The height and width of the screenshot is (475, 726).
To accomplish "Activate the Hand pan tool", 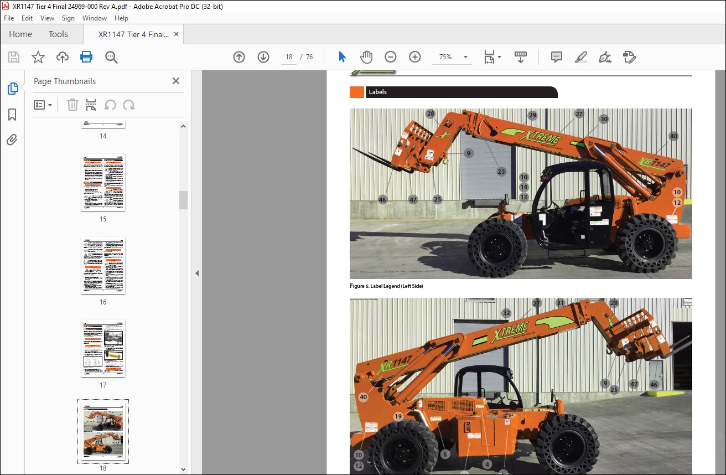I will click(x=366, y=57).
